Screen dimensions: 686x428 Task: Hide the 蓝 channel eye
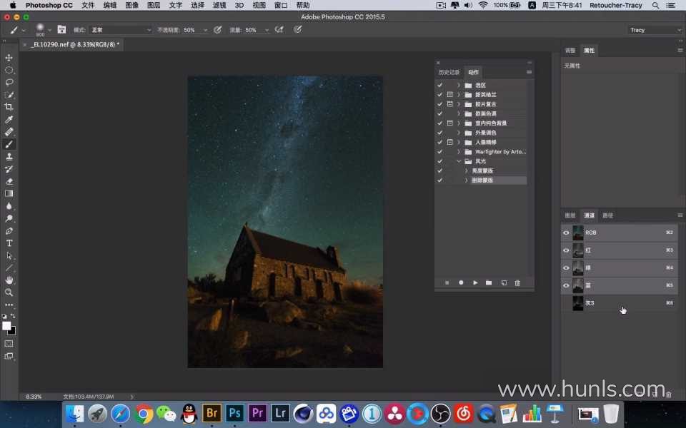566,285
